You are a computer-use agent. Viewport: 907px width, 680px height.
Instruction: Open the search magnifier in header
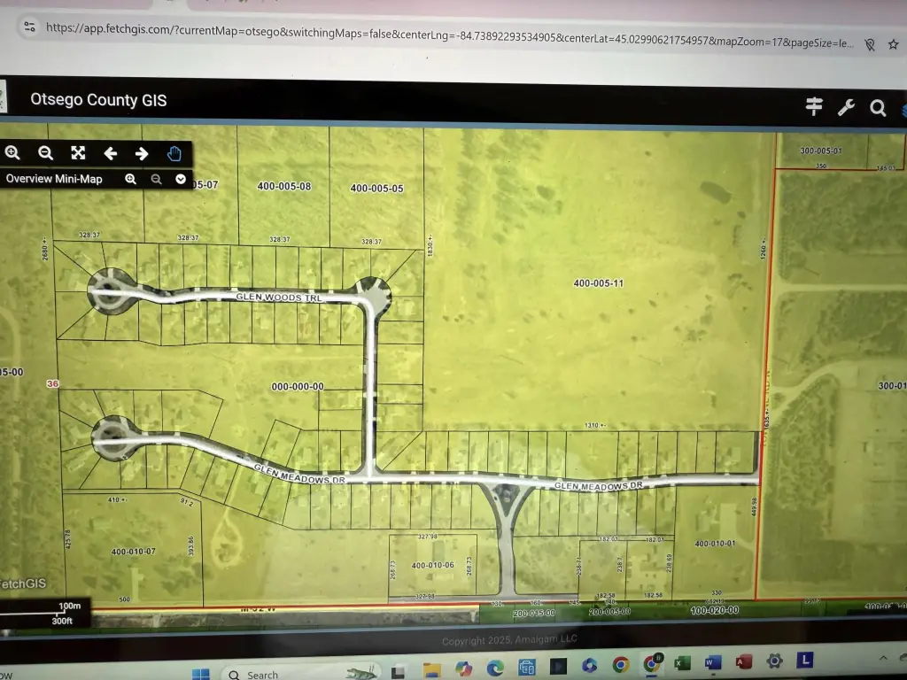(x=878, y=108)
